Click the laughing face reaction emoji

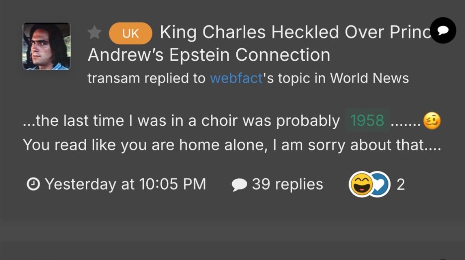pos(360,185)
